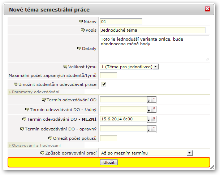Click the Omezit počet pokusů input field
Image resolution: width=220 pixels, height=175 pixels.
tap(108, 138)
